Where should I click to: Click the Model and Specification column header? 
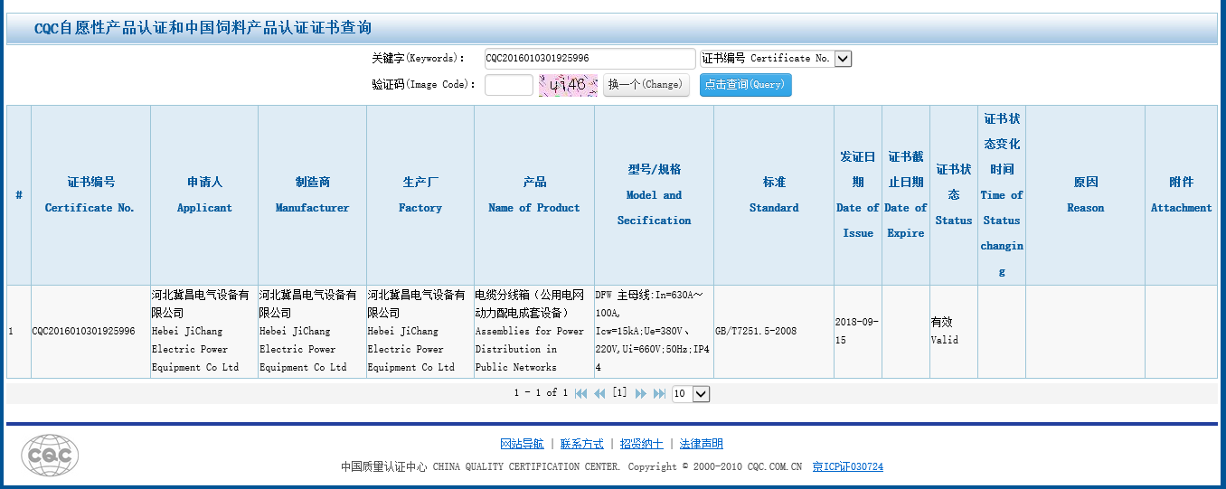654,195
